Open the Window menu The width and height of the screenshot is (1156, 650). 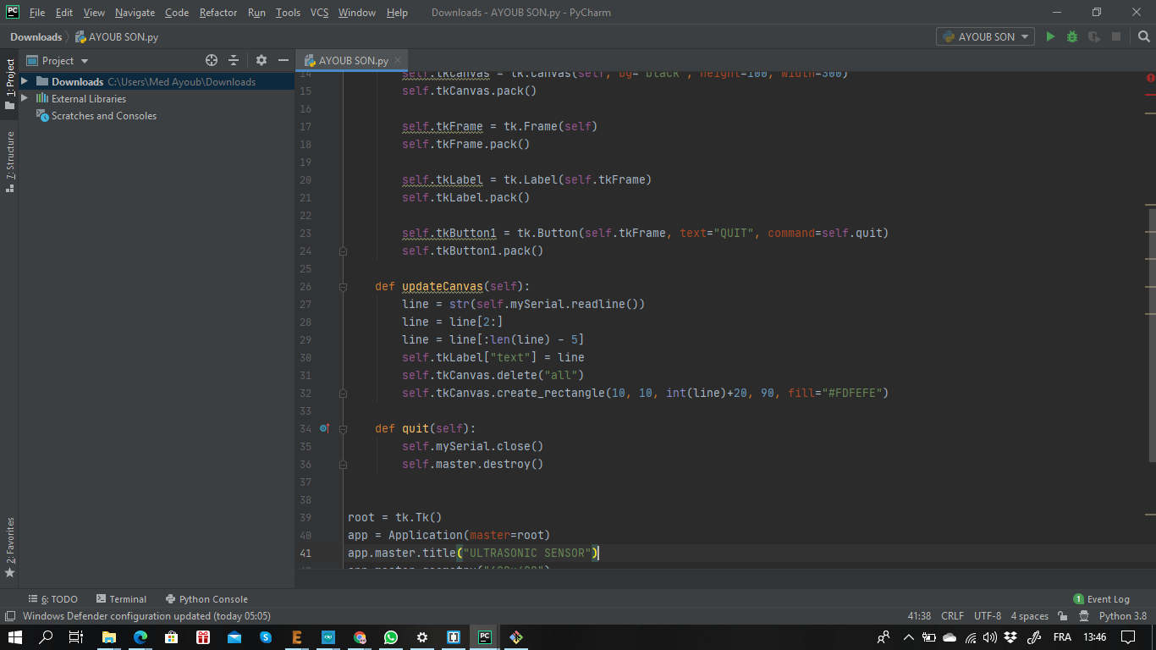point(357,13)
